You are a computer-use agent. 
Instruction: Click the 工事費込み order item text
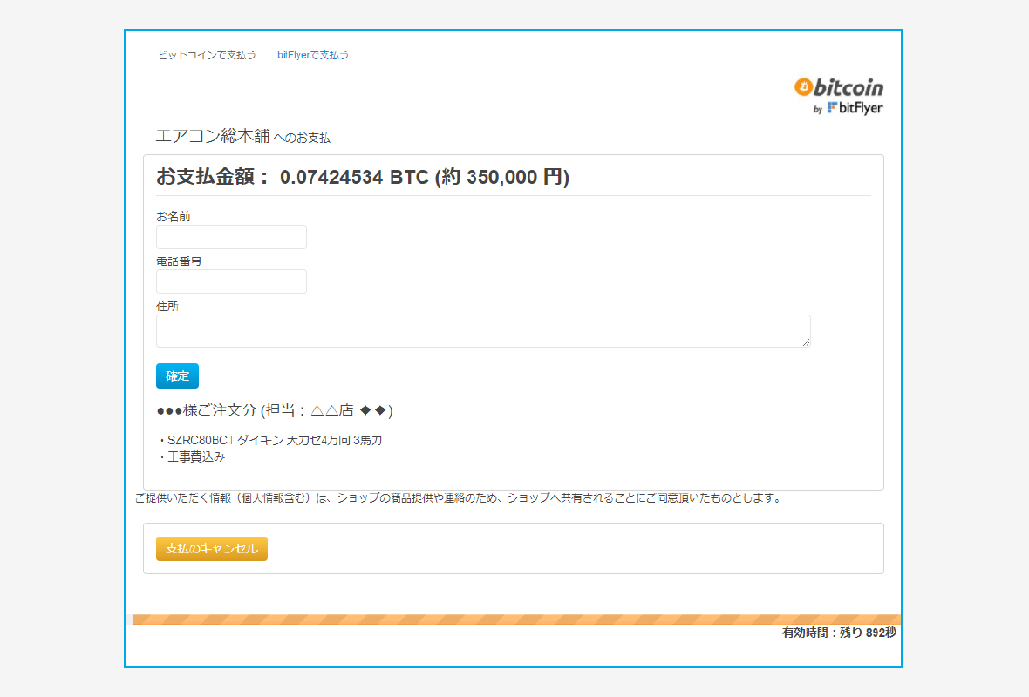[x=196, y=457]
